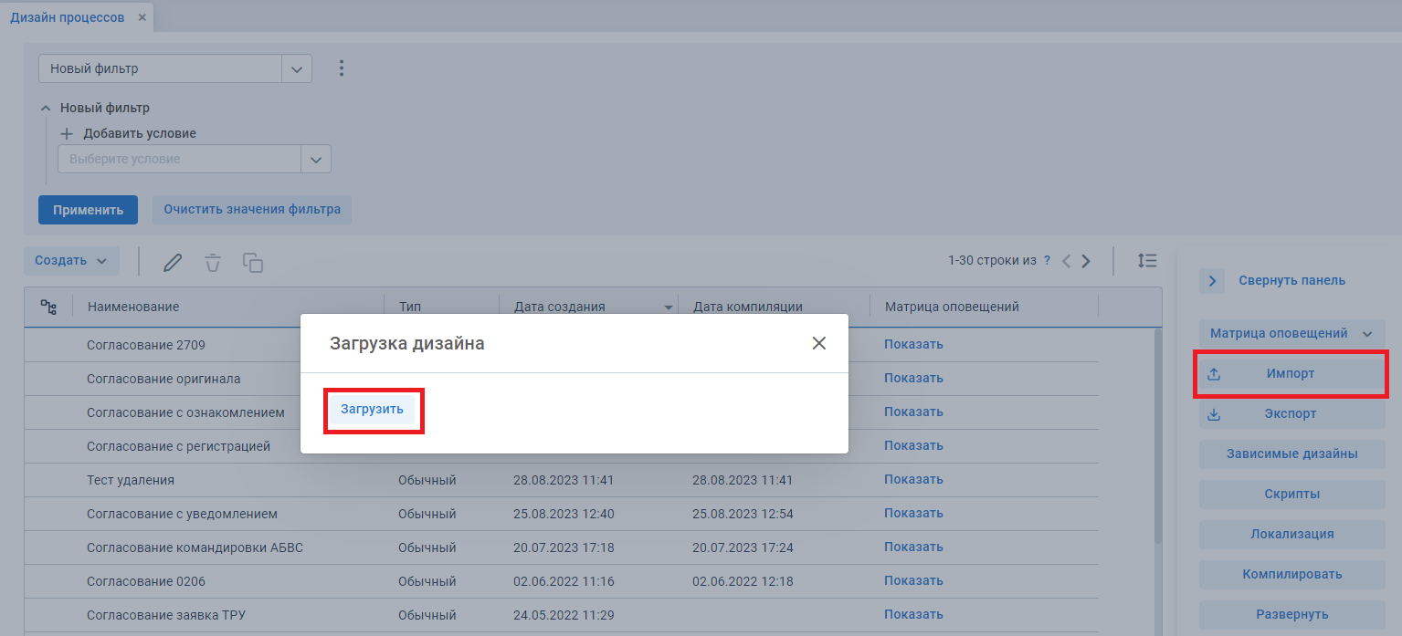Go to next page arrow
Image resolution: width=1402 pixels, height=636 pixels.
pos(1086,261)
